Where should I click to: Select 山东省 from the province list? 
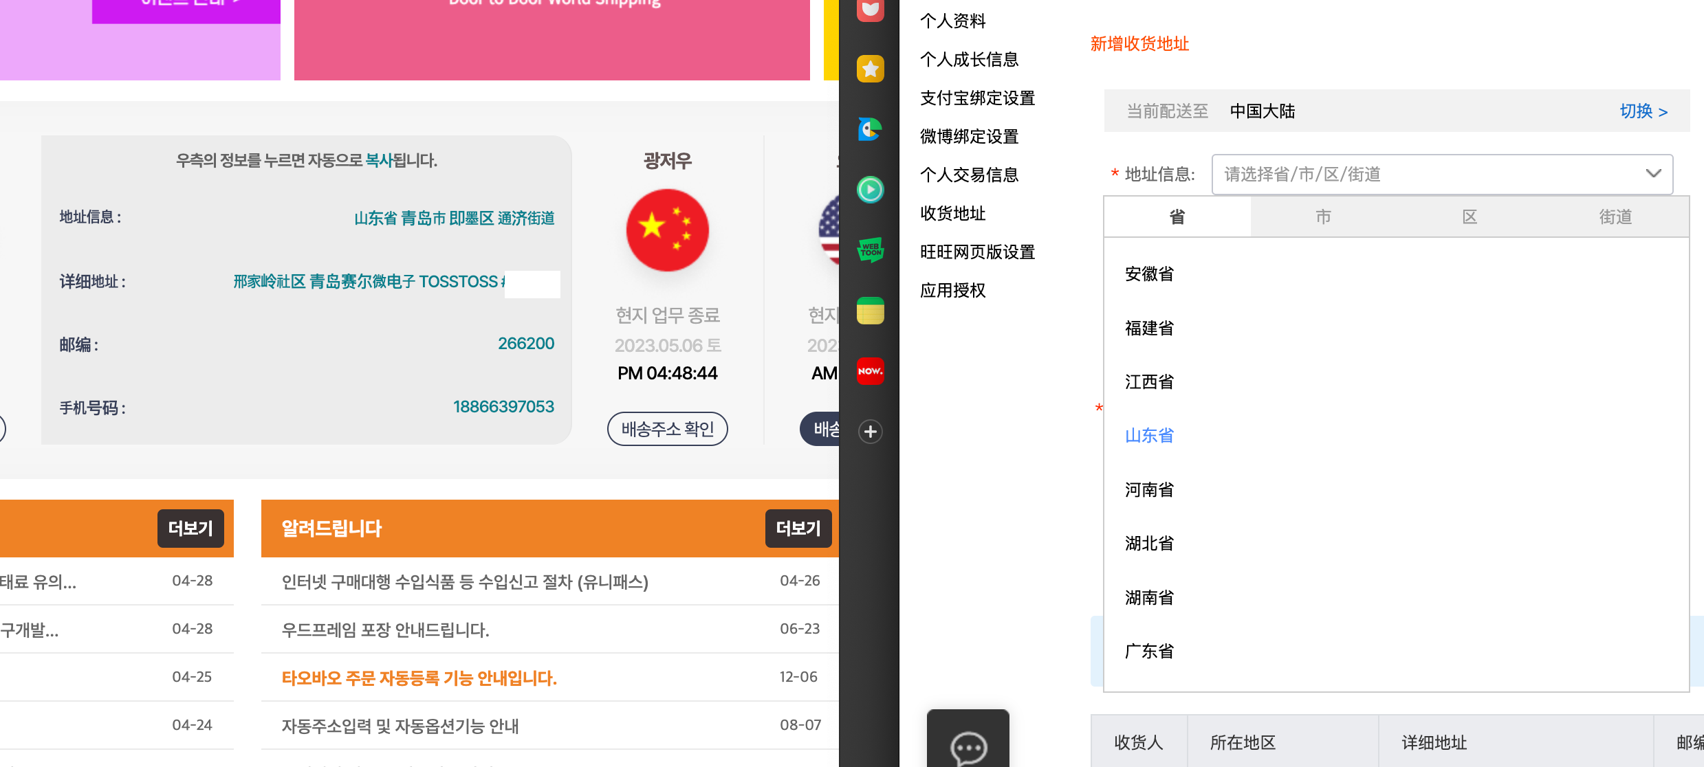tap(1149, 435)
